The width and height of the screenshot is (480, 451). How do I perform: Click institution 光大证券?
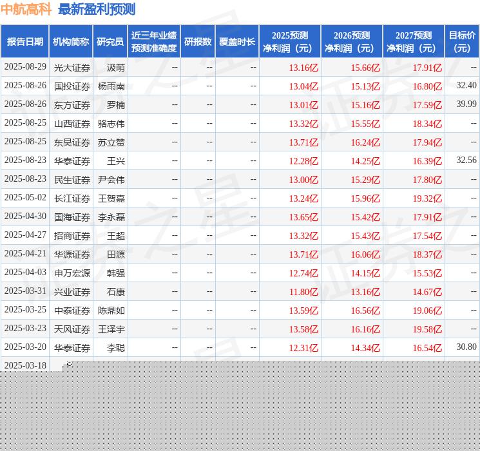pyautogui.click(x=72, y=68)
